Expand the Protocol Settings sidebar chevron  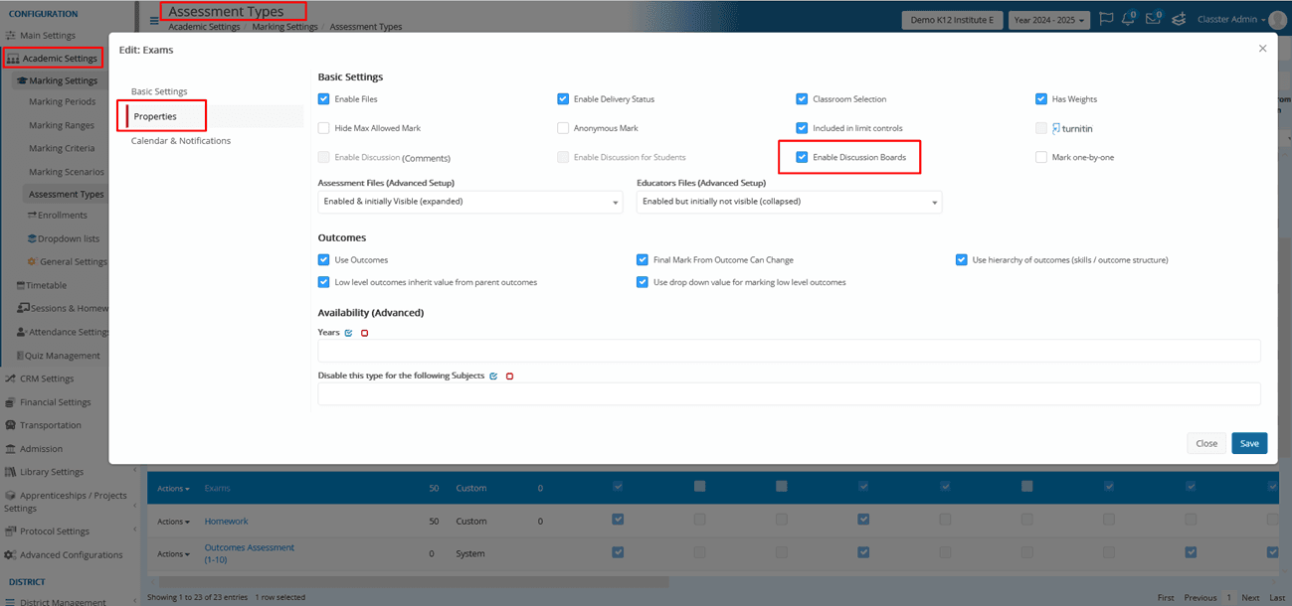click(135, 531)
